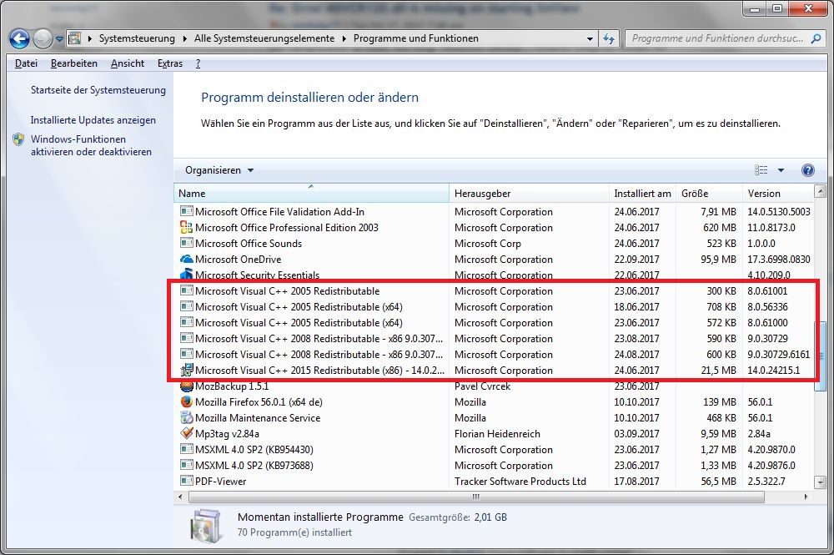The image size is (834, 555).
Task: Click Alle Systemsteuerungselemente breadcrumb
Action: pos(264,38)
